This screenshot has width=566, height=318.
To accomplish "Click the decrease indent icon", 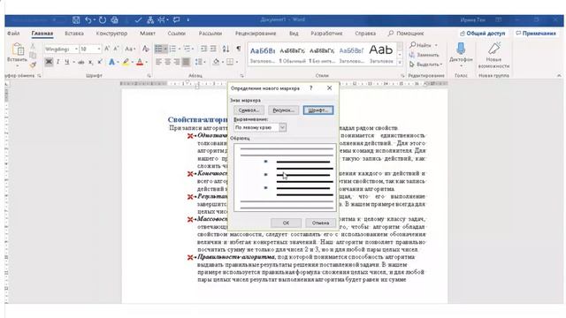I will tap(204, 49).
